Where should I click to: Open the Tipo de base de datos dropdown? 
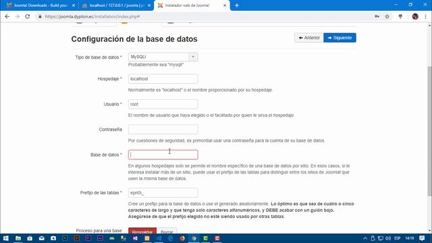click(x=163, y=57)
